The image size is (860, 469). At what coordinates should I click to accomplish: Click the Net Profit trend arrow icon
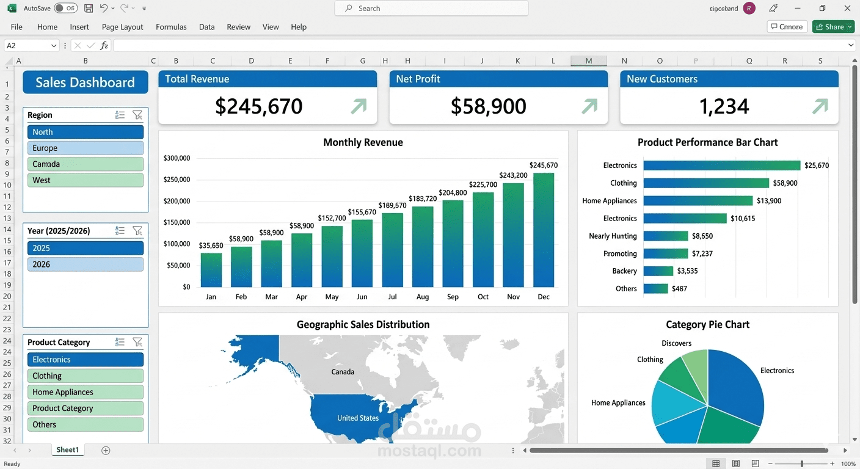(589, 106)
